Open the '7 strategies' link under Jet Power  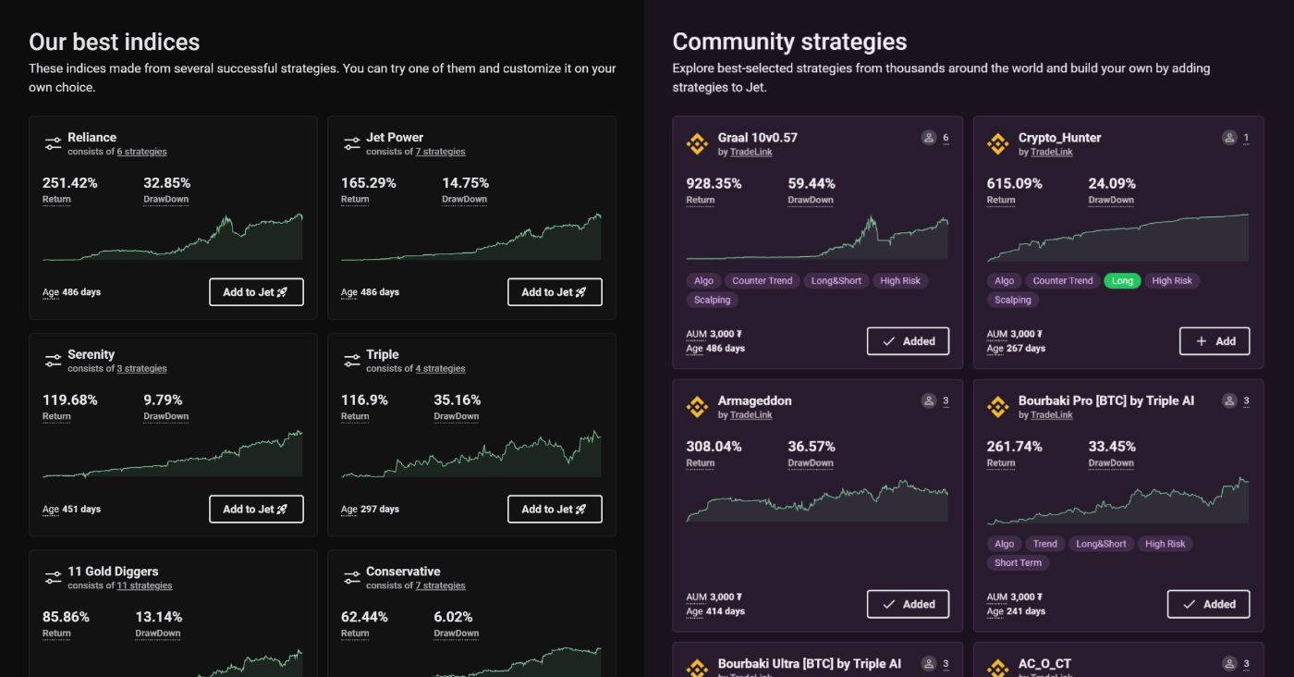pos(440,152)
